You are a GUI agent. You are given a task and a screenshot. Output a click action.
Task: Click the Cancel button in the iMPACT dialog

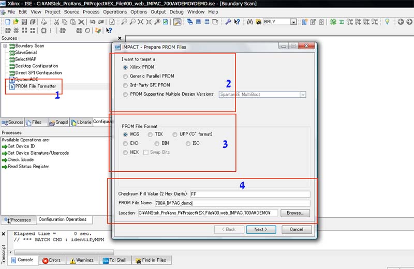297,229
